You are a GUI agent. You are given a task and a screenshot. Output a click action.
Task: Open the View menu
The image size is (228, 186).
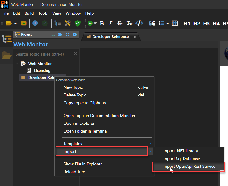(x=57, y=13)
